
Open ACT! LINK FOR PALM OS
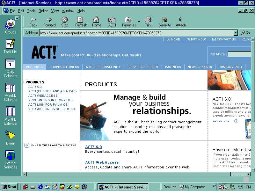48,105
